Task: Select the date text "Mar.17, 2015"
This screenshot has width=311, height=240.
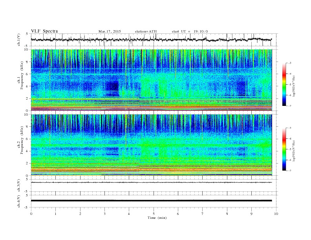Action: tap(110, 31)
